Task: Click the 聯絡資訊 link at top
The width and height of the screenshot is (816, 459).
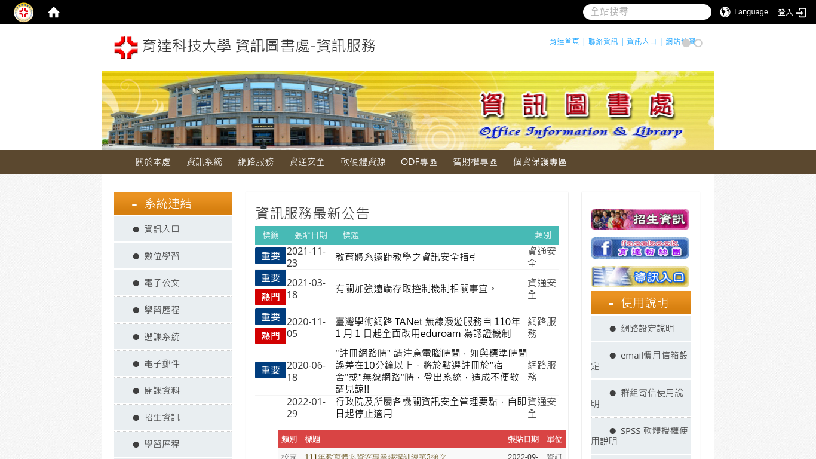Action: coord(603,42)
